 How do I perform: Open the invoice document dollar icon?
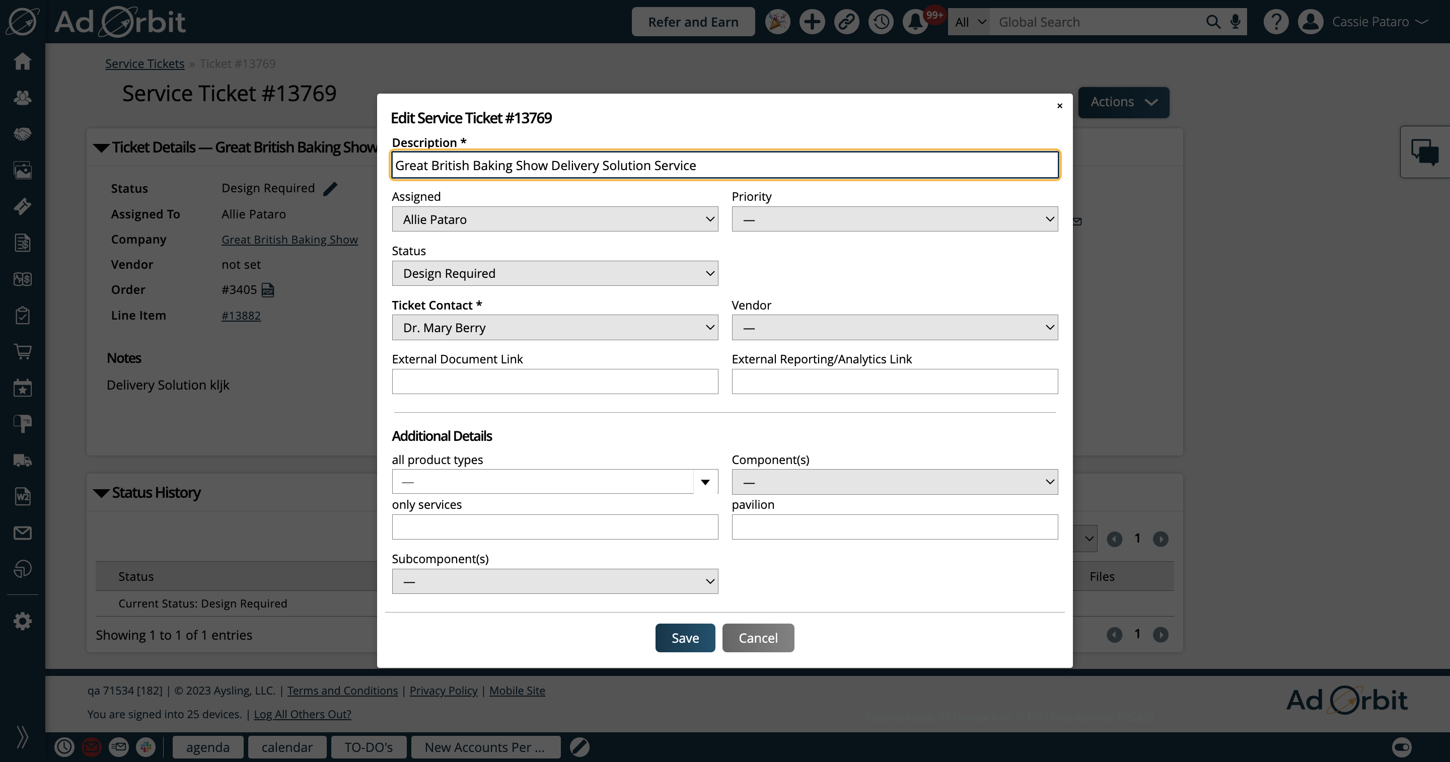(x=23, y=243)
